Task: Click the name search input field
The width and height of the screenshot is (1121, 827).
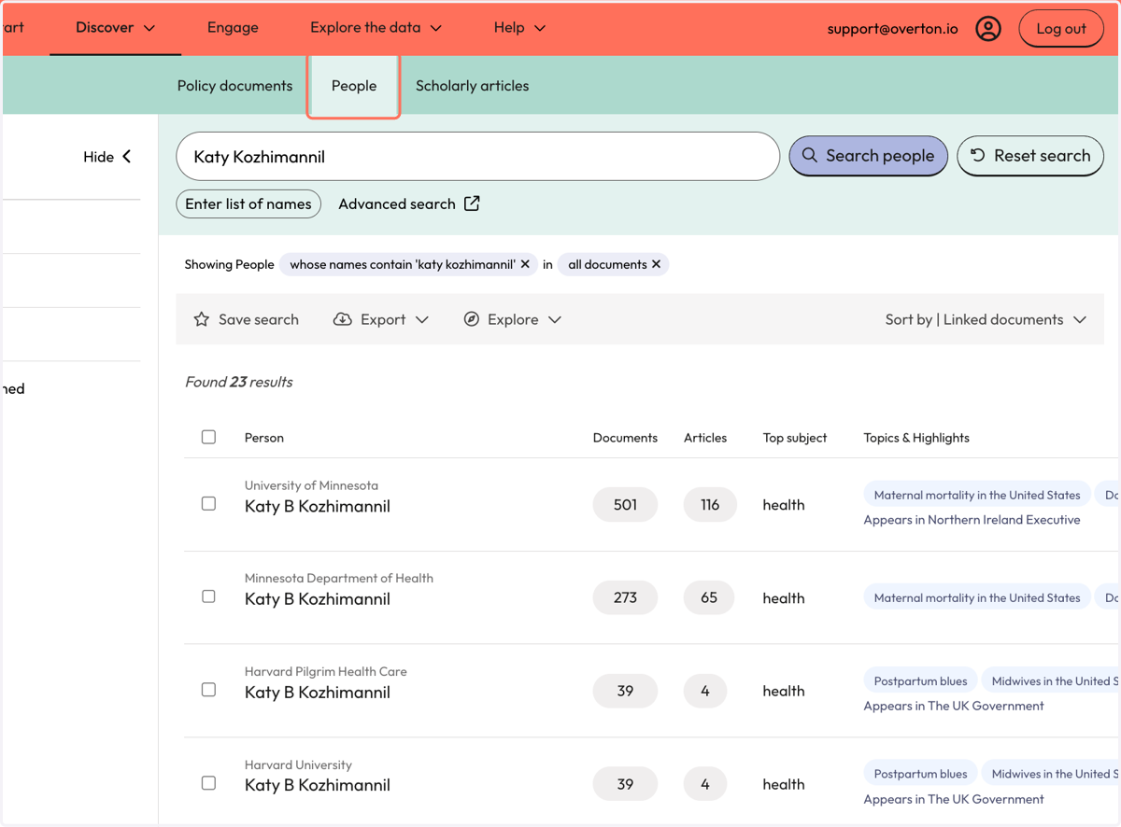Action: 477,156
